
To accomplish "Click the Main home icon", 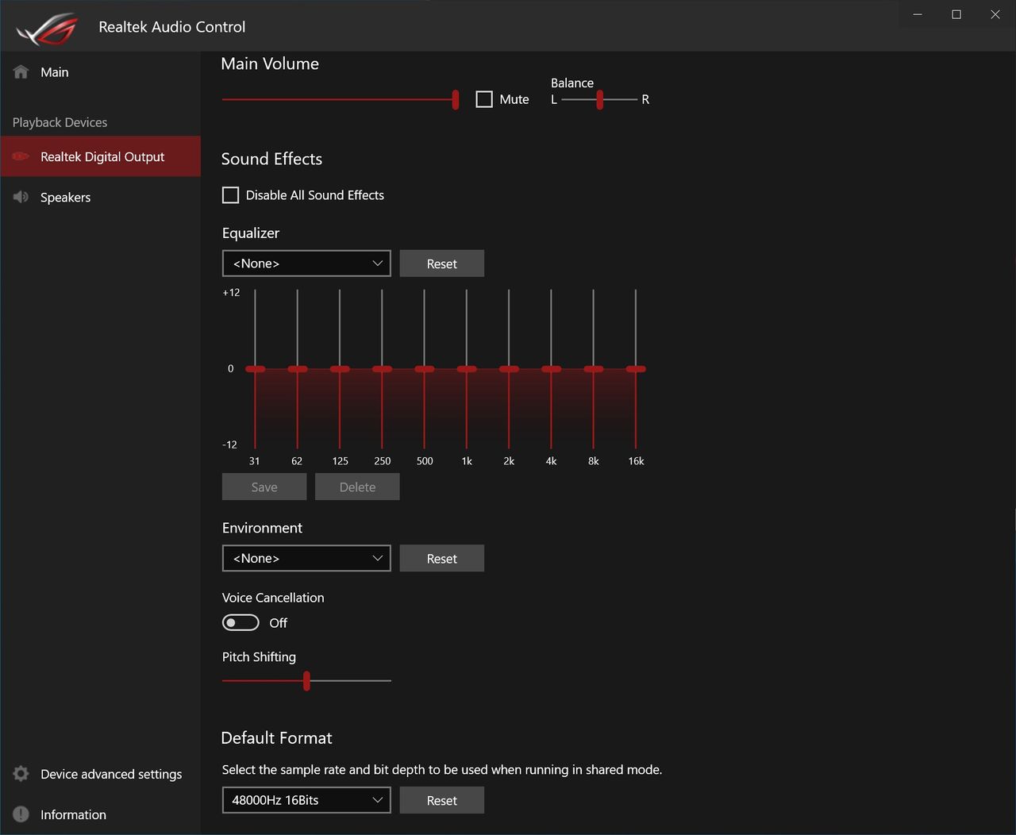I will [x=21, y=72].
